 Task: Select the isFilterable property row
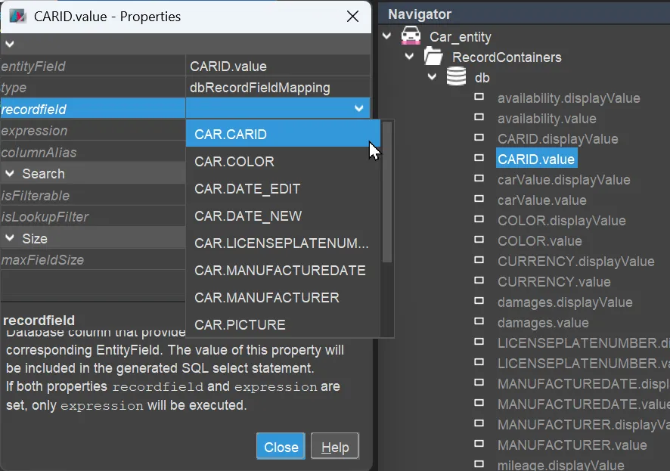[93, 195]
